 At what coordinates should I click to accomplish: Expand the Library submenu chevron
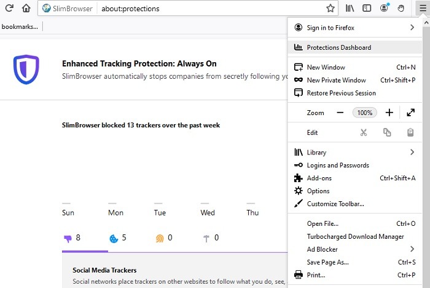412,152
